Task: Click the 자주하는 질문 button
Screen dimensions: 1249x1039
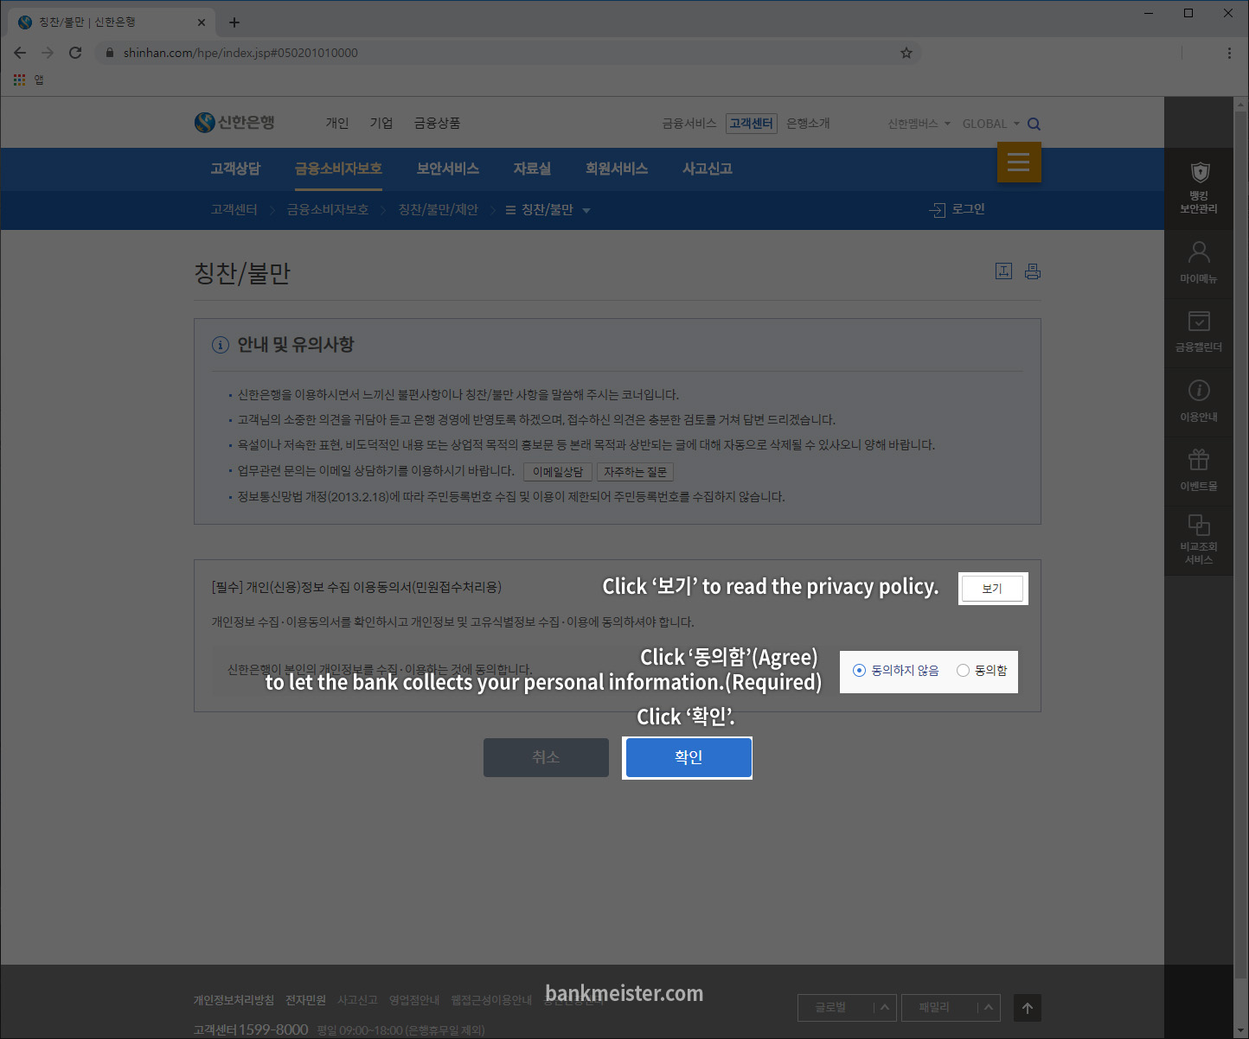Action: (x=635, y=472)
